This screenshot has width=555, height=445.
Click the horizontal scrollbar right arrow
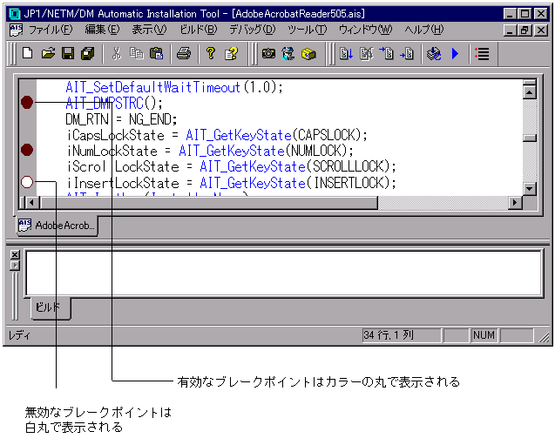point(515,203)
